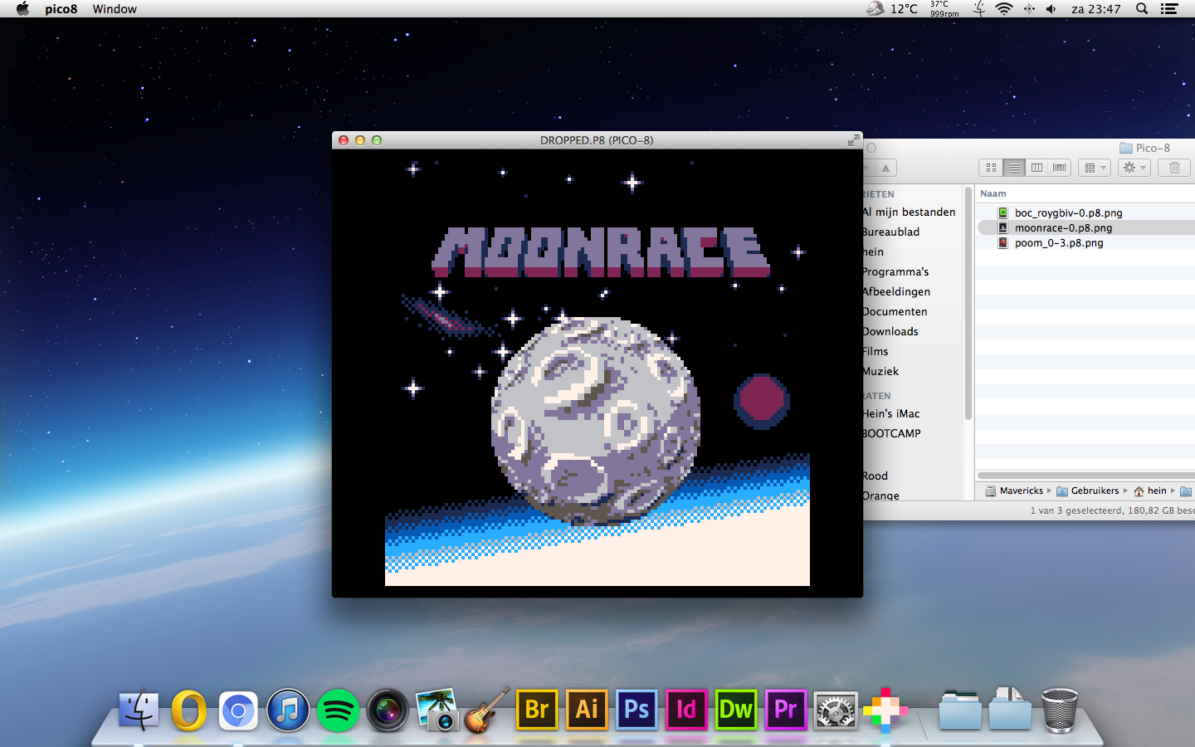The image size is (1195, 747).
Task: Open Spotlight search in the menu bar
Action: (1142, 9)
